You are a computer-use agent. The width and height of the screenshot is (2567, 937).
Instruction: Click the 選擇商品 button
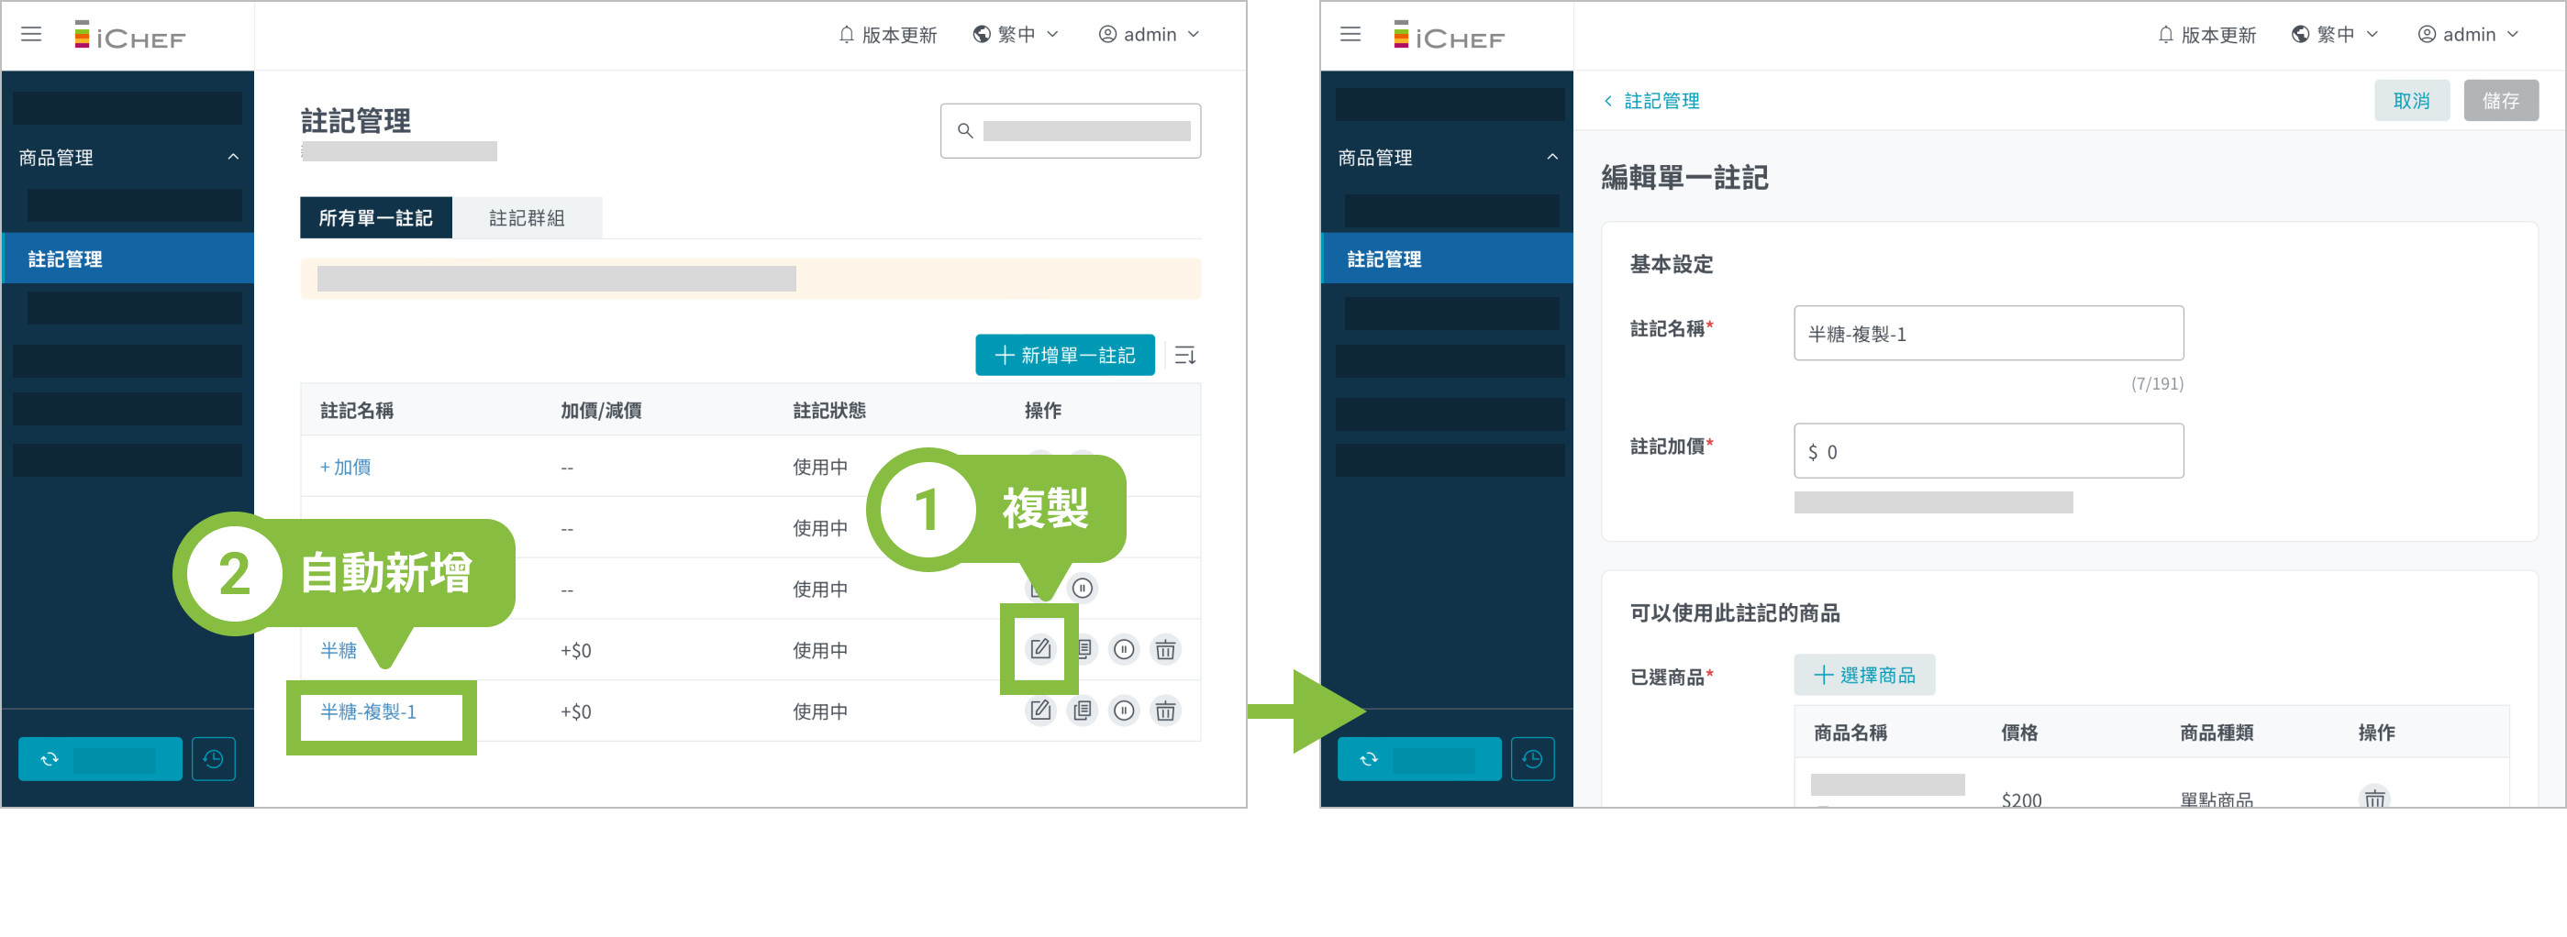click(1863, 675)
